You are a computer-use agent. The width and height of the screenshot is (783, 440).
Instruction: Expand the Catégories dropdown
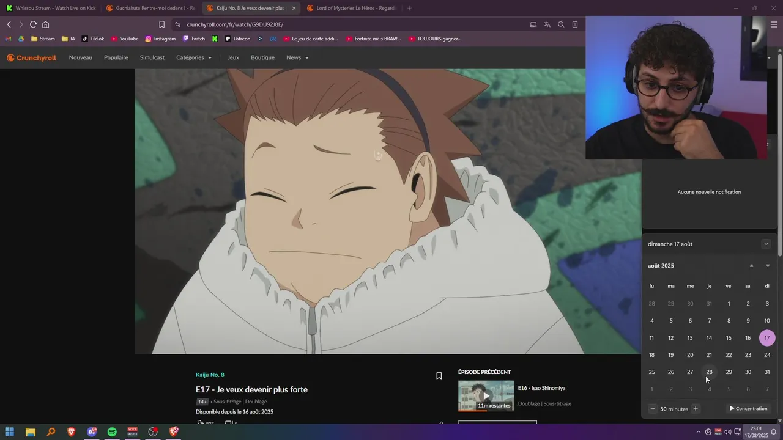(x=194, y=57)
